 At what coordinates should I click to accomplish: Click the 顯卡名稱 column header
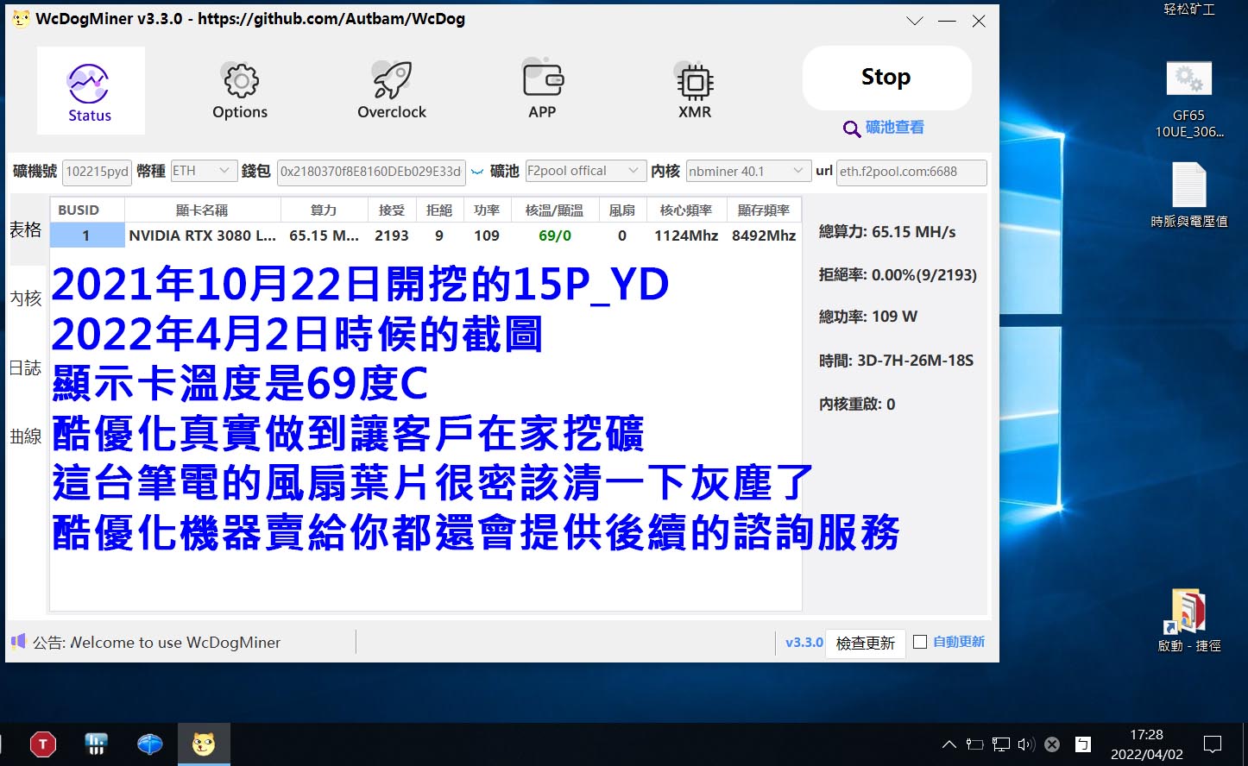point(203,210)
